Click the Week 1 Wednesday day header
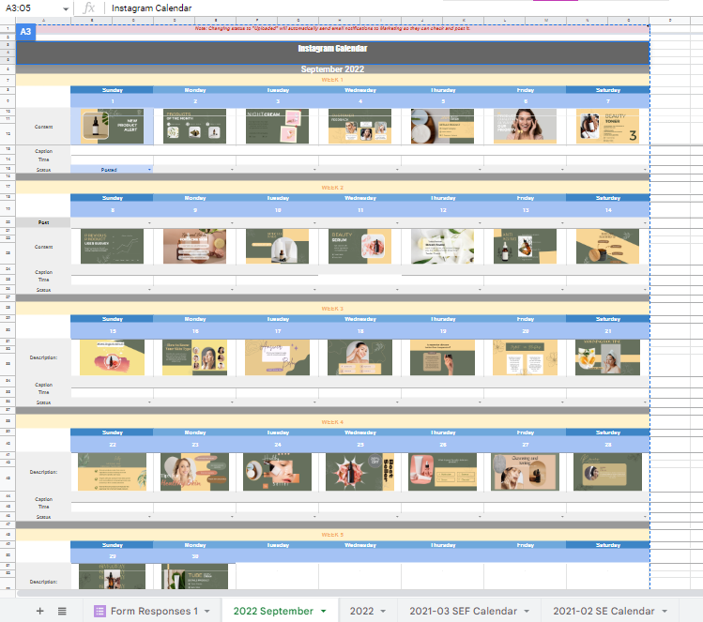 tap(360, 90)
